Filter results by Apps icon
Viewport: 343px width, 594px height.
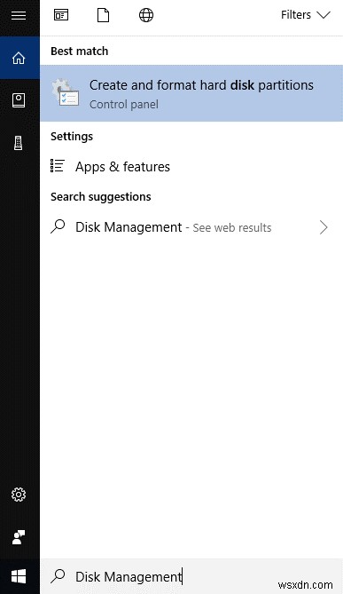[61, 15]
